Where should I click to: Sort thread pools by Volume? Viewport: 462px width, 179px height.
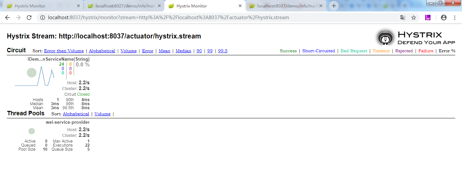coord(102,114)
